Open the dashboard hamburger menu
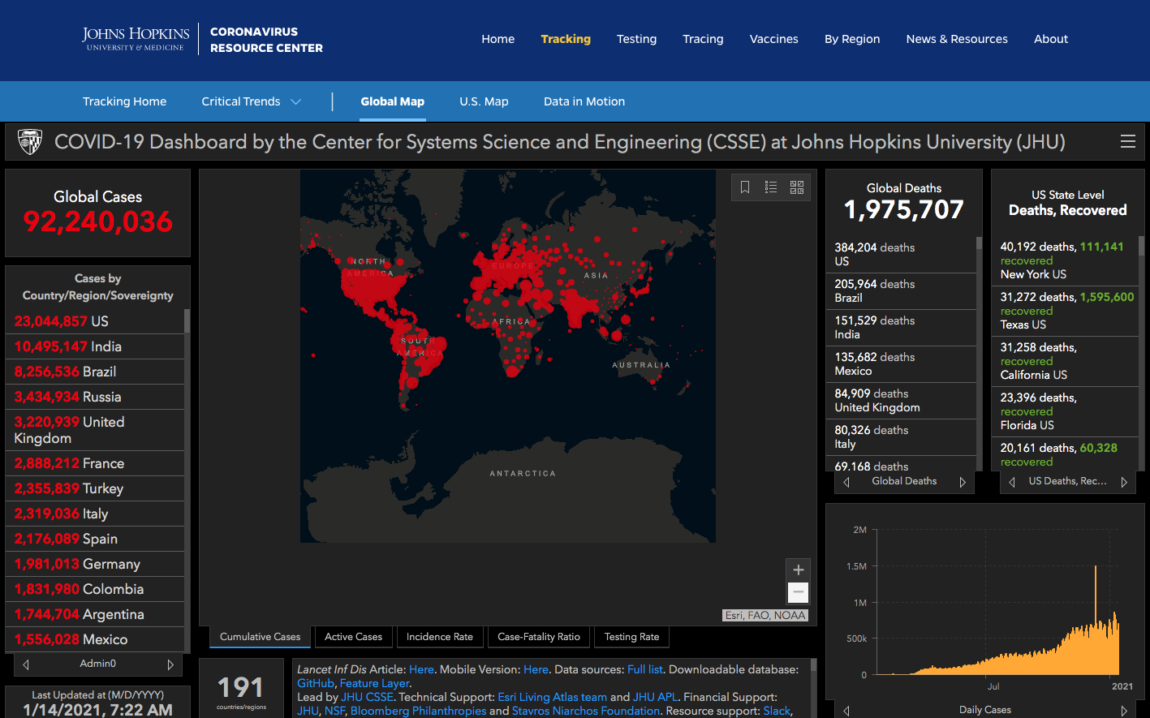The width and height of the screenshot is (1150, 718). coord(1127,142)
